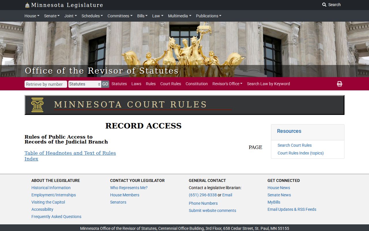Click Search Court Rules in Resources
The image size is (369, 231).
pos(295,145)
